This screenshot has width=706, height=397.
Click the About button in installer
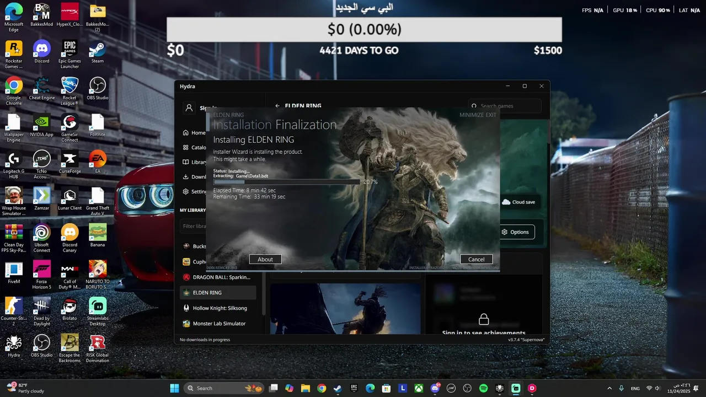point(265,259)
